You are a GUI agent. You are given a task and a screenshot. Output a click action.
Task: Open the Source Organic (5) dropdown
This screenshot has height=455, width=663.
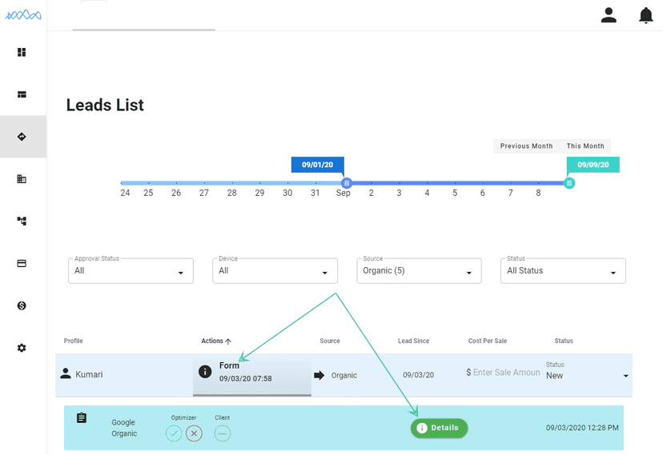click(419, 271)
